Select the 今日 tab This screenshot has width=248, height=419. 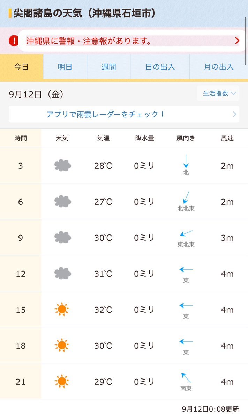(21, 67)
